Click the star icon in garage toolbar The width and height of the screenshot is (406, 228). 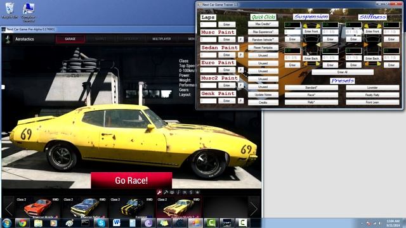tap(197, 192)
